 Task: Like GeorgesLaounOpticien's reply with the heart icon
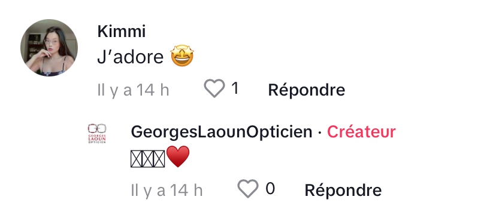coord(248,188)
